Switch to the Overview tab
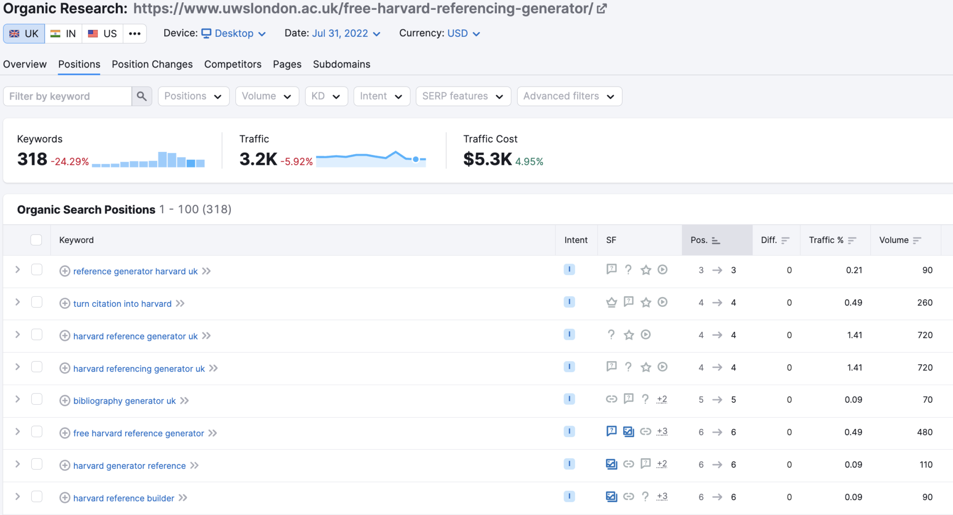 (25, 64)
